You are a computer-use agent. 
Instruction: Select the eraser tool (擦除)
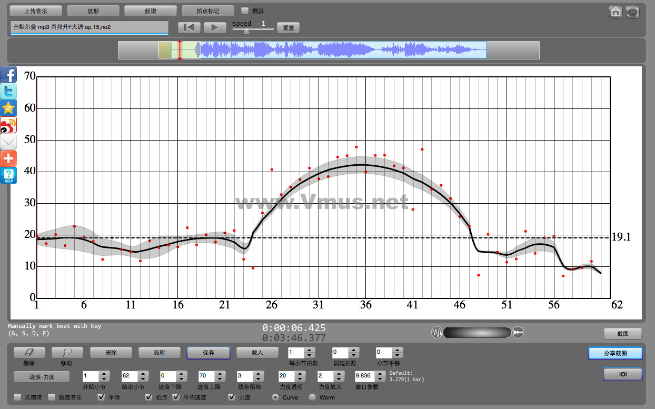tap(29, 353)
